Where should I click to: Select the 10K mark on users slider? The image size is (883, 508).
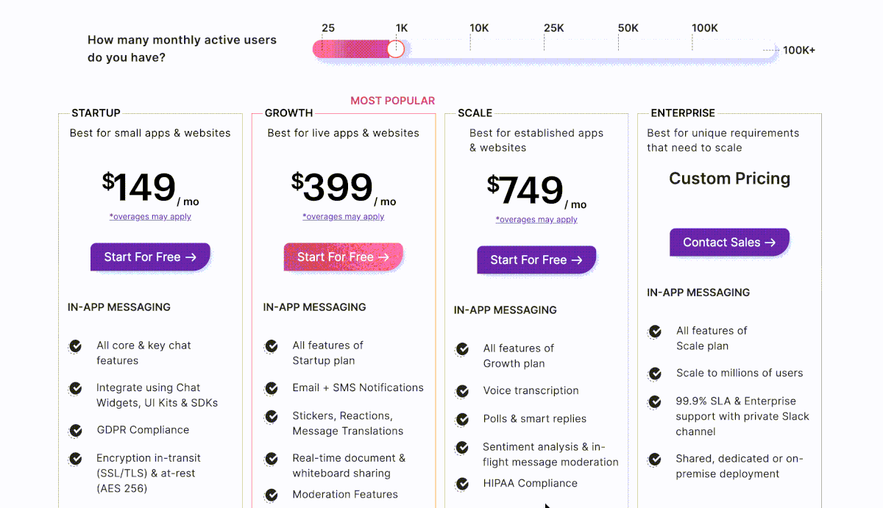pyautogui.click(x=479, y=28)
